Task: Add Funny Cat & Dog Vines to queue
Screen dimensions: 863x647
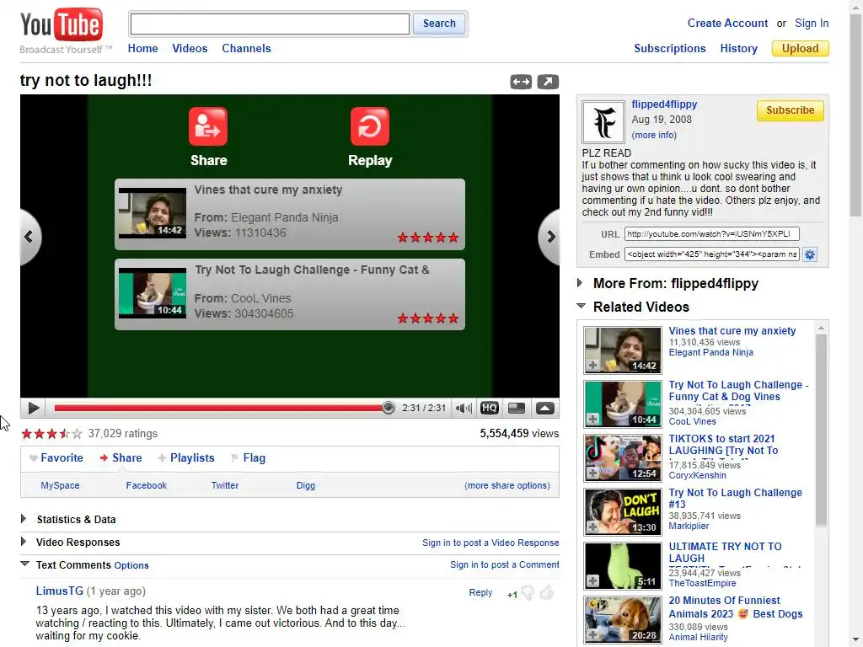Action: (x=592, y=420)
